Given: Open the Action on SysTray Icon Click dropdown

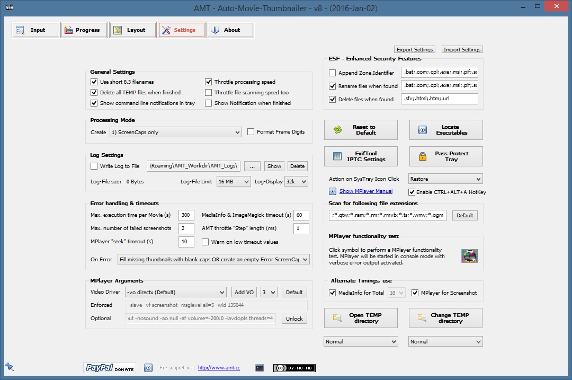Looking at the screenshot, I should [x=445, y=179].
